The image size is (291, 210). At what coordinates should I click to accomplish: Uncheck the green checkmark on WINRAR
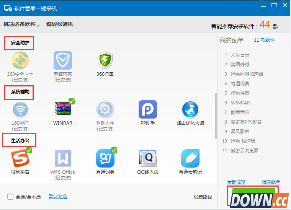72,101
